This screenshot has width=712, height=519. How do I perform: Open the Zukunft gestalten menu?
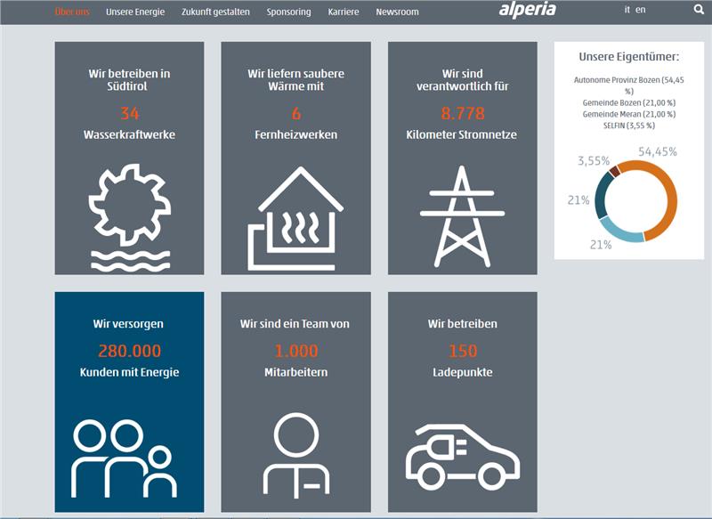coord(215,12)
